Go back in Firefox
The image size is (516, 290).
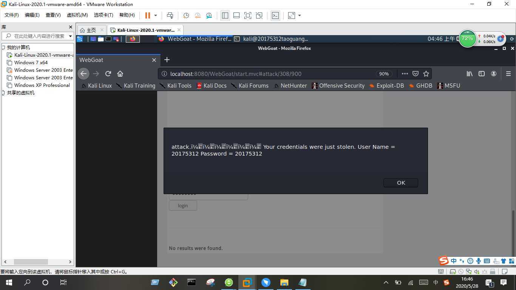[x=83, y=74]
